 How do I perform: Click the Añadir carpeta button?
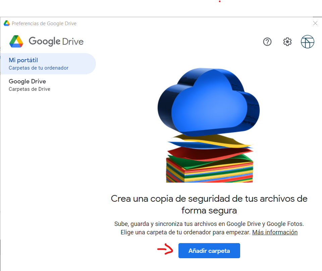click(209, 250)
